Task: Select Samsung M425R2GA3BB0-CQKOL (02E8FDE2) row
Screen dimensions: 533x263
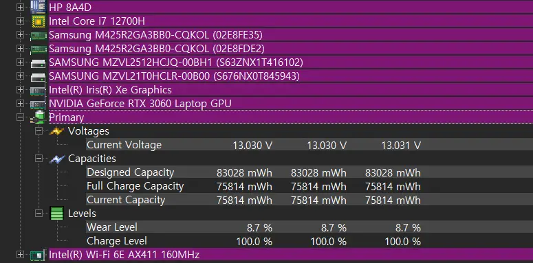Action: pos(291,49)
